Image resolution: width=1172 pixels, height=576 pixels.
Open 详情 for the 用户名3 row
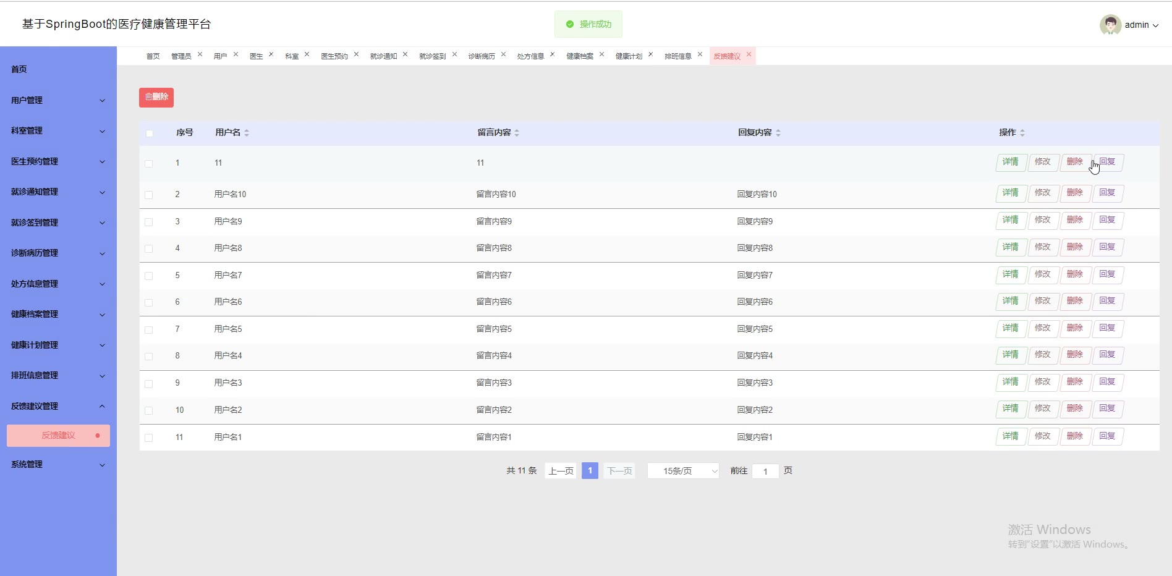click(x=1011, y=382)
